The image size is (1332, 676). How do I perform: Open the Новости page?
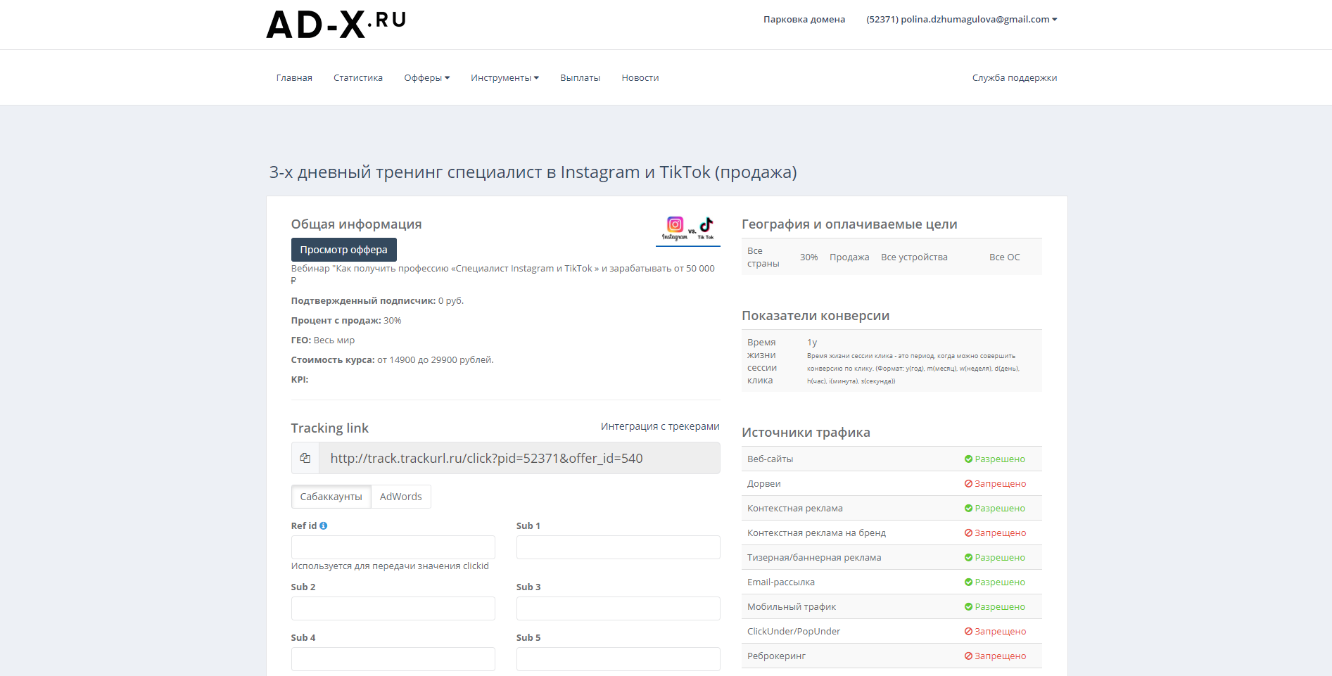[640, 77]
